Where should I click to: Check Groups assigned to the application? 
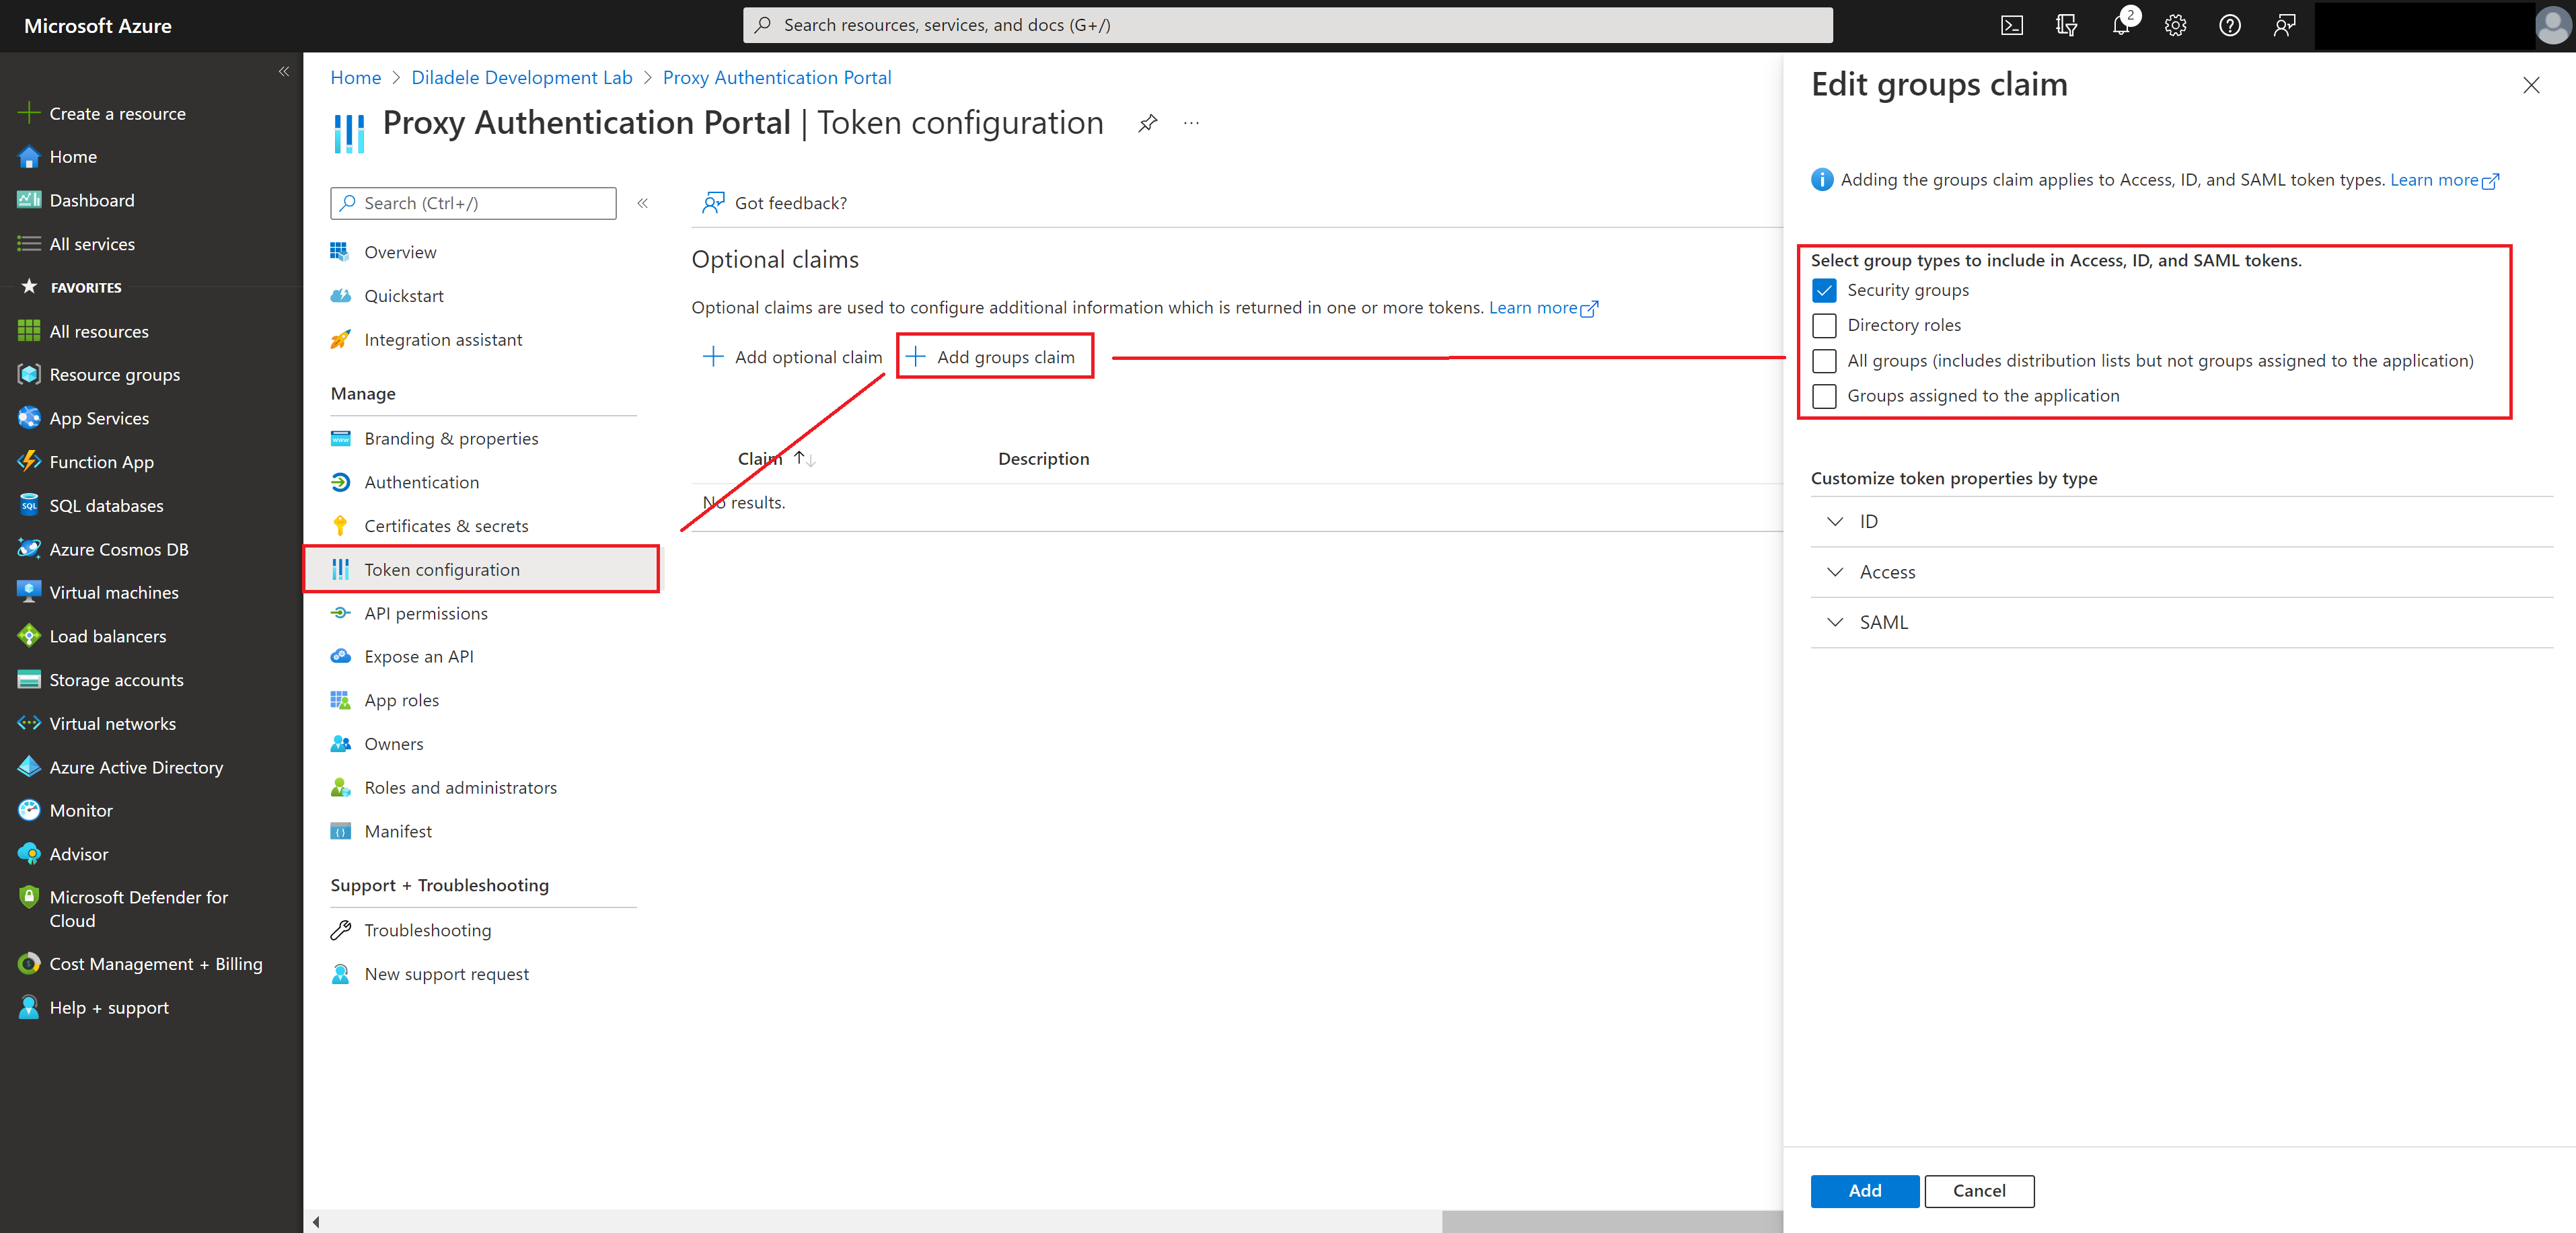click(x=1824, y=396)
